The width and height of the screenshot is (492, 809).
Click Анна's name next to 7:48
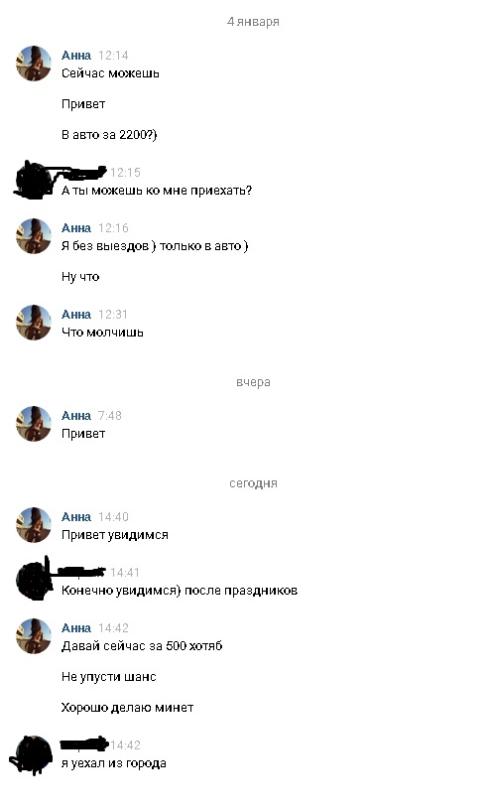pos(76,415)
